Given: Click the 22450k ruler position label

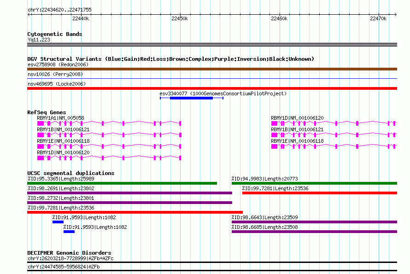Looking at the screenshot, I should 180,18.
